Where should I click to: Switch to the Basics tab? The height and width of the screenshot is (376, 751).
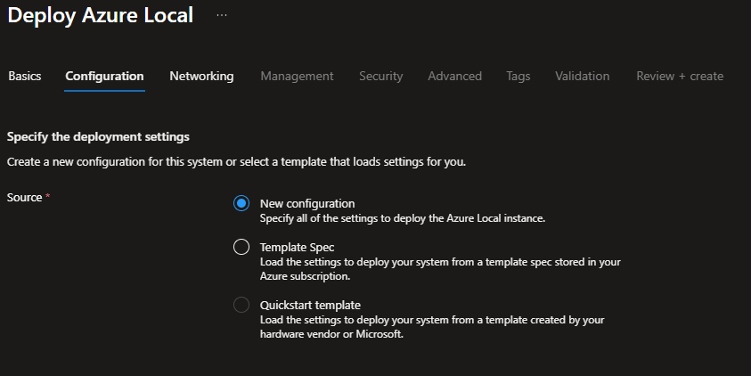(x=24, y=77)
